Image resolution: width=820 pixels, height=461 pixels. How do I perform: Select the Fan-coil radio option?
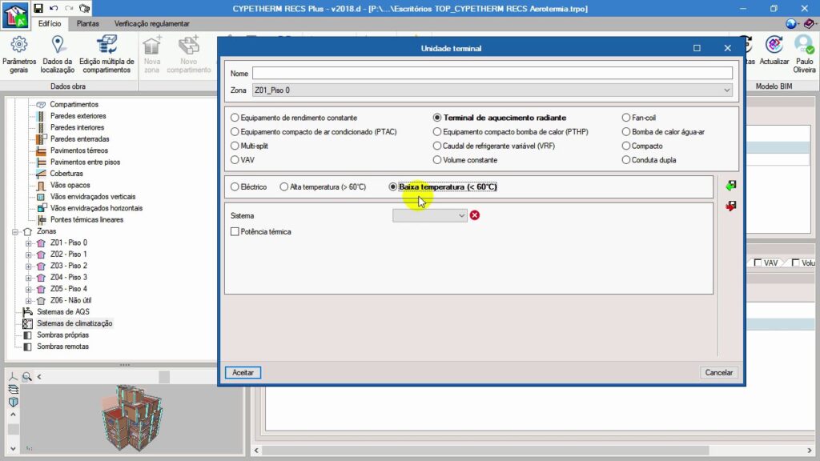tap(626, 118)
